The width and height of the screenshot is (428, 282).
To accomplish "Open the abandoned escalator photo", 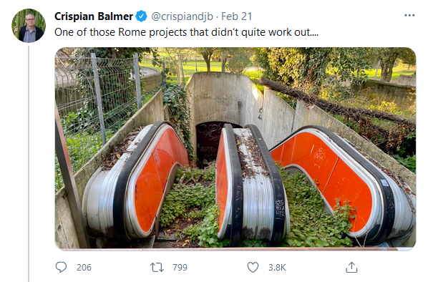I will pyautogui.click(x=235, y=149).
